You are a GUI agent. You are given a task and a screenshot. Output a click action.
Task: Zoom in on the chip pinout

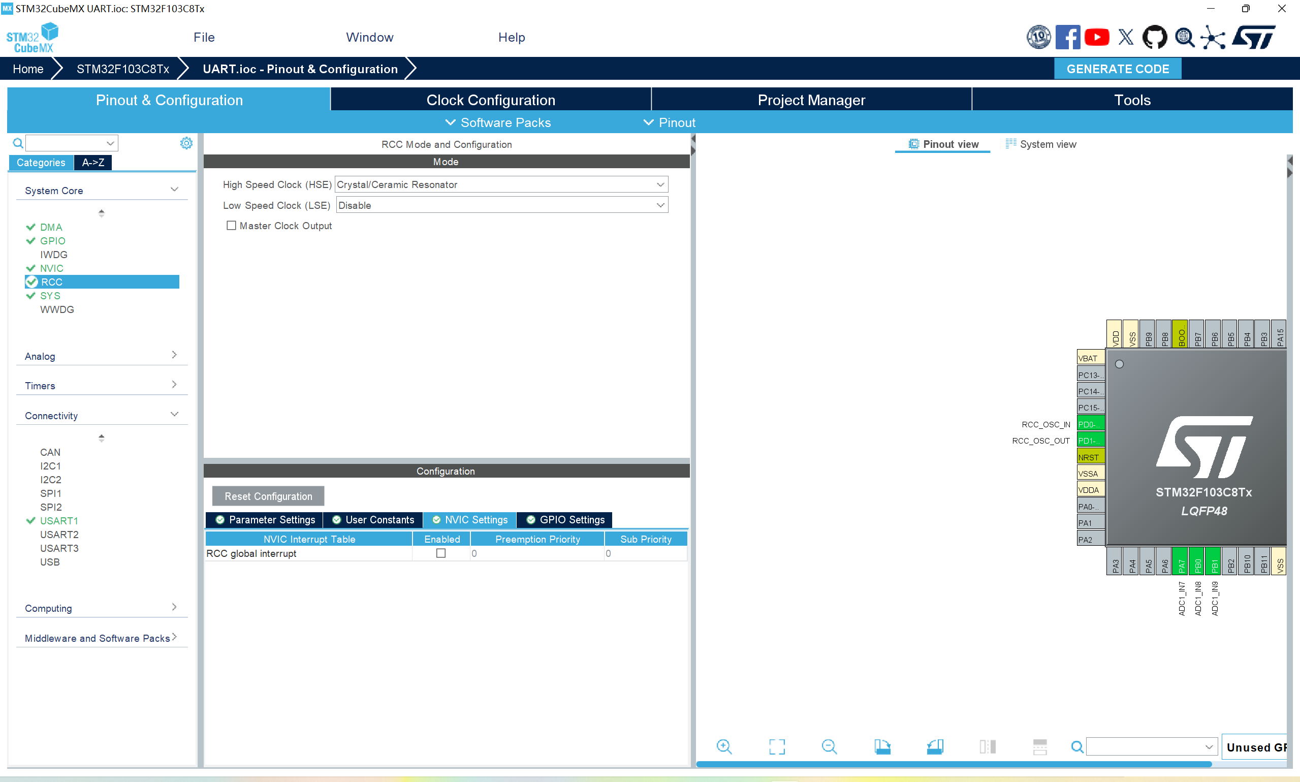tap(724, 746)
